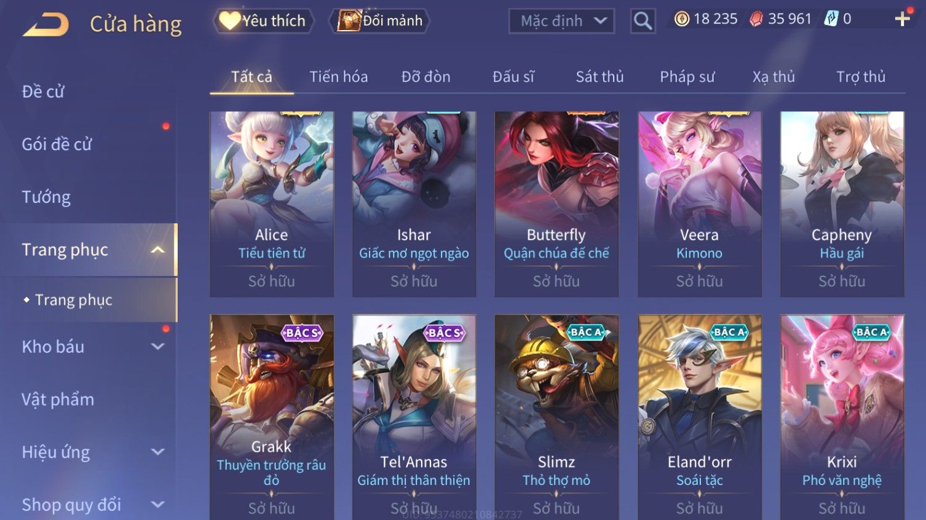This screenshot has width=926, height=520.
Task: Open Đổi mảnh chest exchange
Action: coord(379,21)
